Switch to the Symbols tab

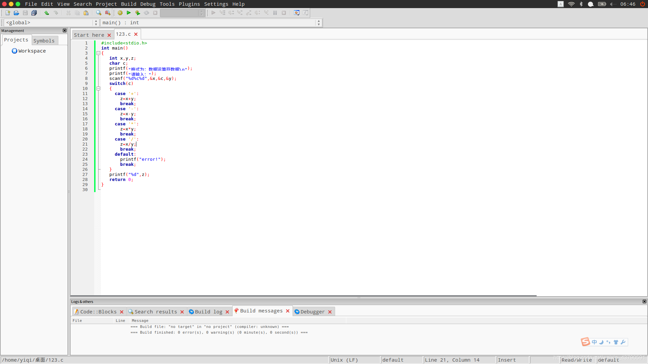(44, 40)
